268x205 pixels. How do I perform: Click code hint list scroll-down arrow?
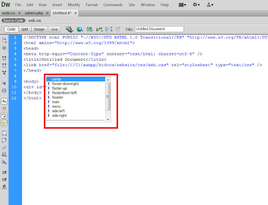[108, 119]
